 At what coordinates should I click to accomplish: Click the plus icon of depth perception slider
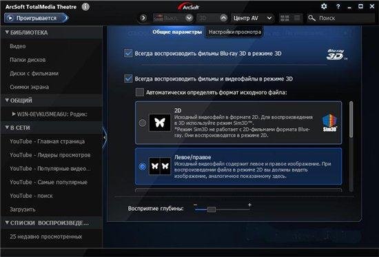[x=249, y=205]
